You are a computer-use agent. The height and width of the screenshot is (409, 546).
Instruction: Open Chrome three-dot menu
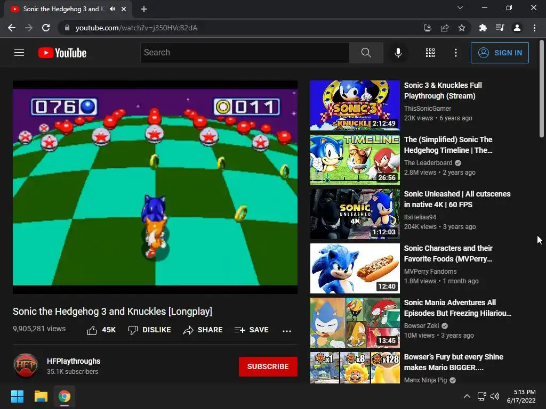tap(534, 28)
